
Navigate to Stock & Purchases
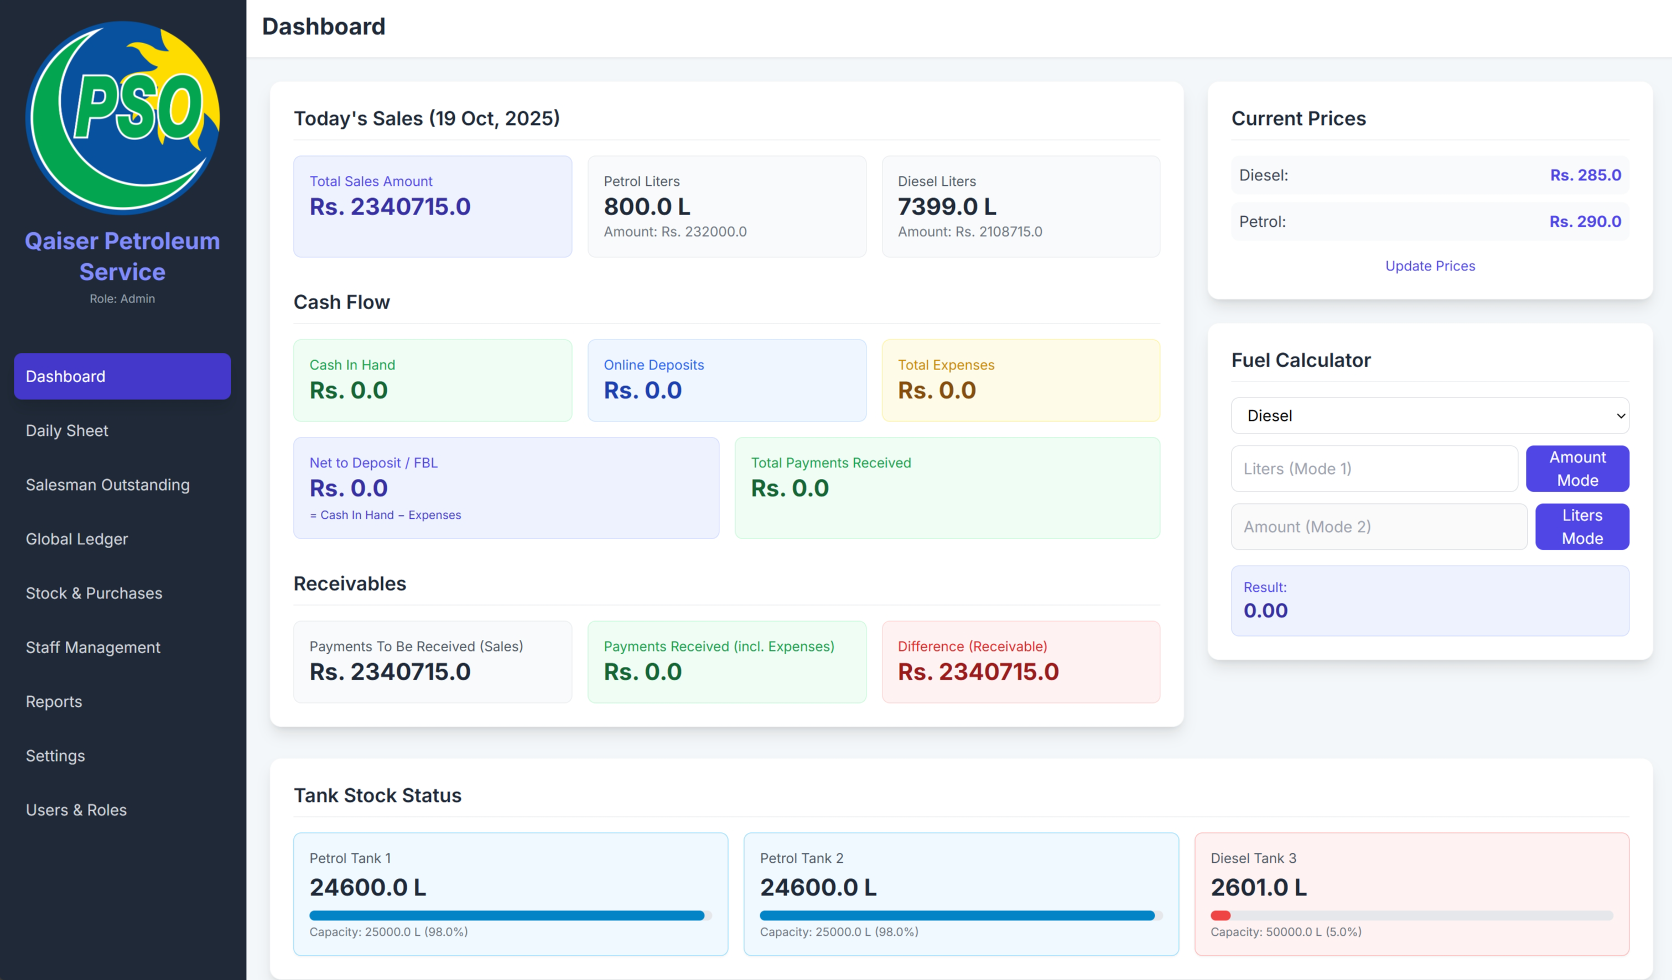coord(94,593)
